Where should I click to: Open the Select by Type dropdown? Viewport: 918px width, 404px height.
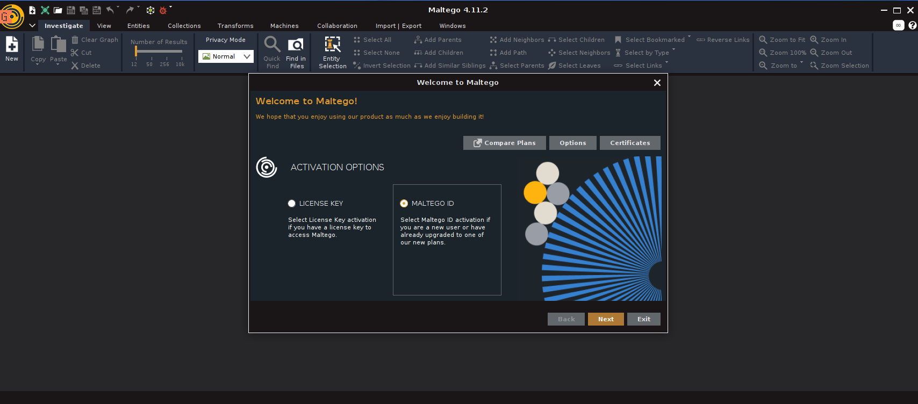(x=673, y=49)
